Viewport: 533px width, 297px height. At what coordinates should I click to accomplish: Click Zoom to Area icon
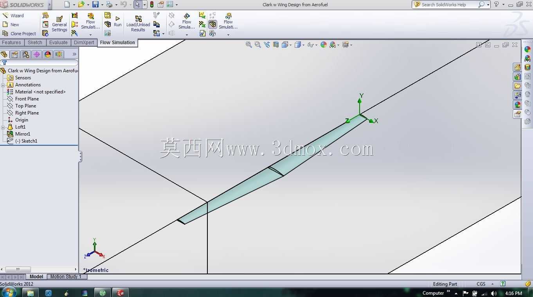click(x=257, y=45)
